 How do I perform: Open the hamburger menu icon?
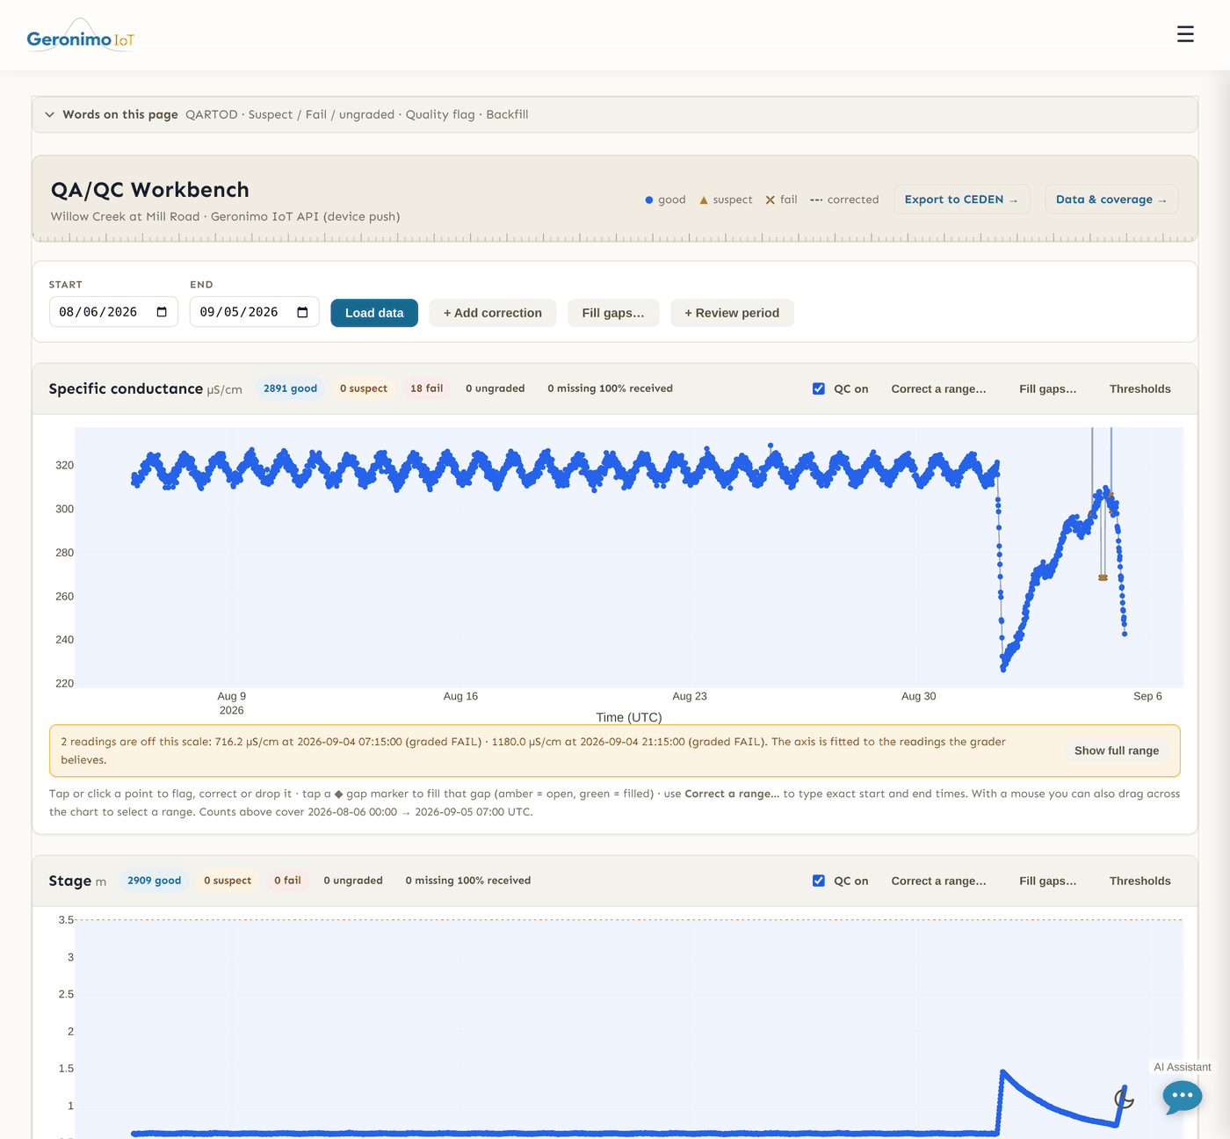click(x=1185, y=34)
